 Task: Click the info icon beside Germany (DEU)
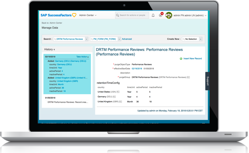(x=115, y=97)
